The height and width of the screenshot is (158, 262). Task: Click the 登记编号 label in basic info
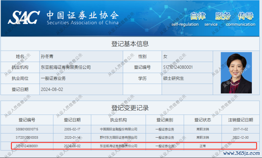142,67
